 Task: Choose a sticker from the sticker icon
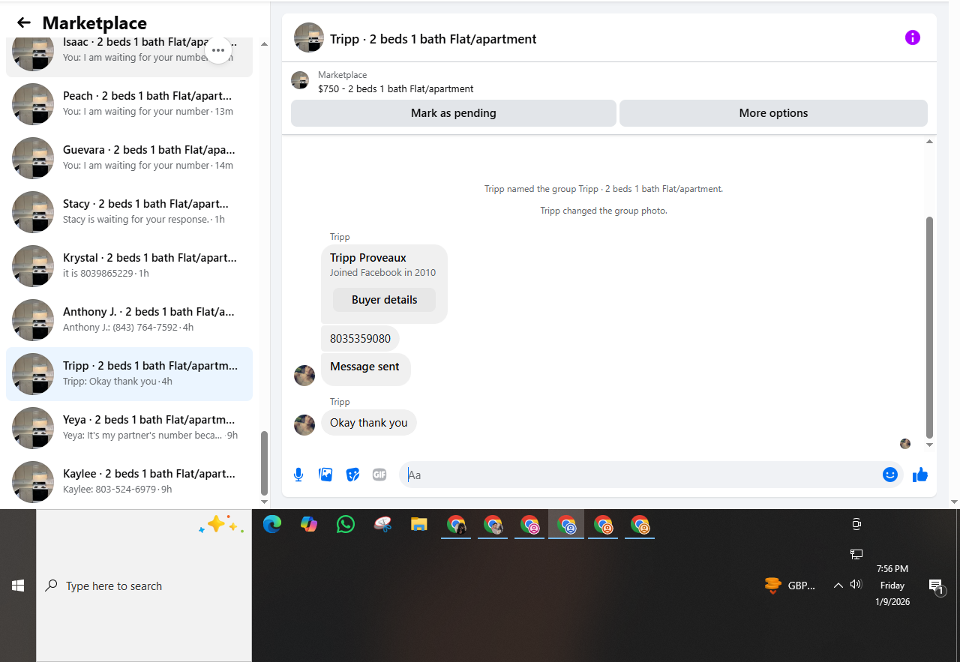coord(352,475)
